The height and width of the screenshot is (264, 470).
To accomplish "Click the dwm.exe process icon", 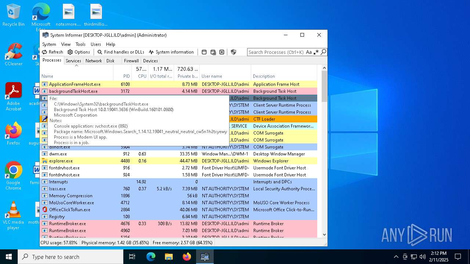I will click(45, 154).
